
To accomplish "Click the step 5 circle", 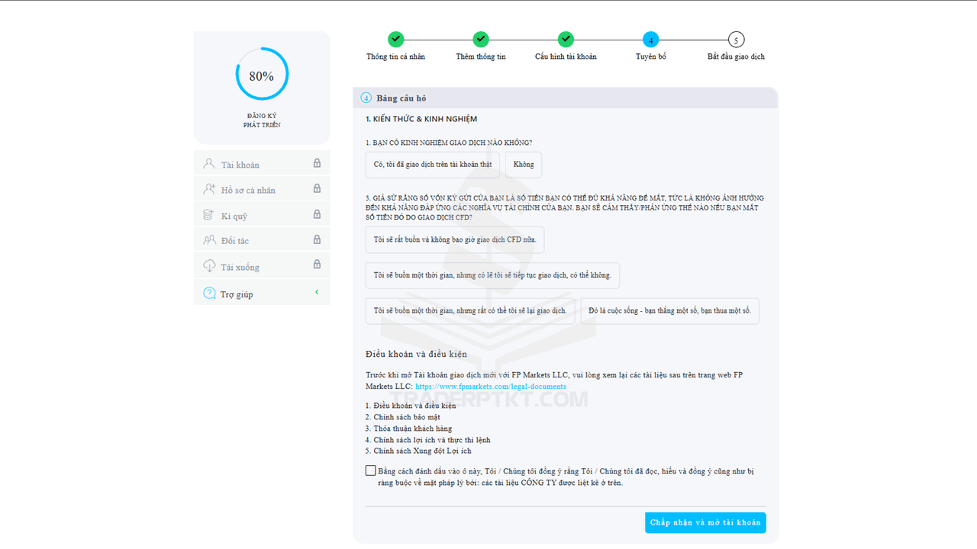I will [736, 40].
